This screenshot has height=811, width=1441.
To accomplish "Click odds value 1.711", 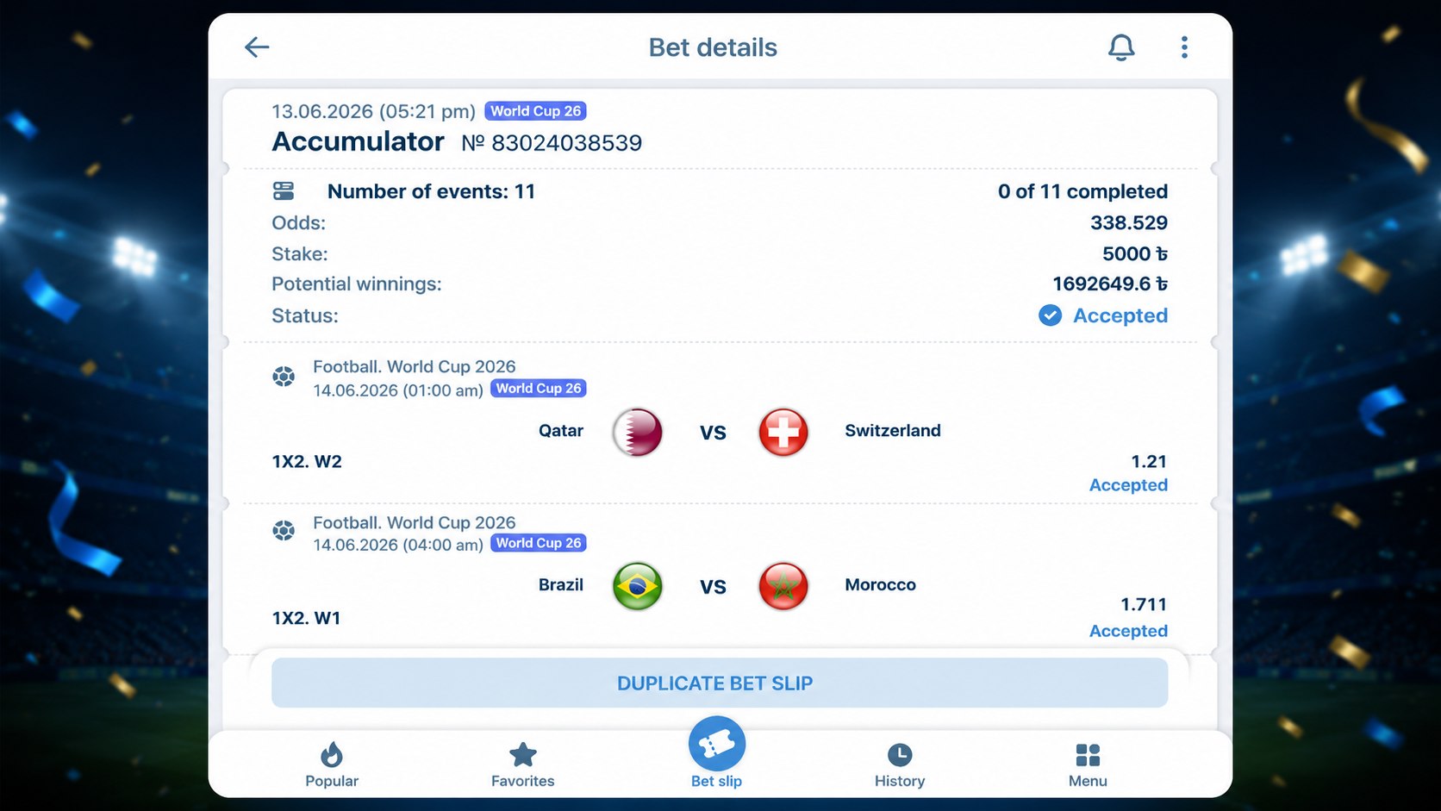I will tap(1144, 605).
